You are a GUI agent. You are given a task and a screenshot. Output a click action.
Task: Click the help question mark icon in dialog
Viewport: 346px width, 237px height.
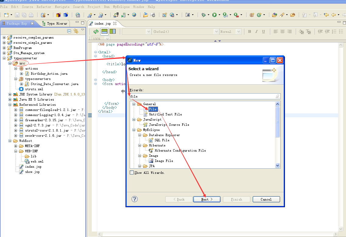click(x=135, y=199)
